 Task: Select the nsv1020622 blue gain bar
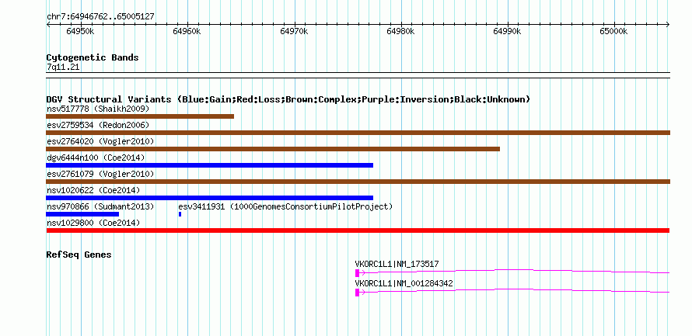pos(210,198)
